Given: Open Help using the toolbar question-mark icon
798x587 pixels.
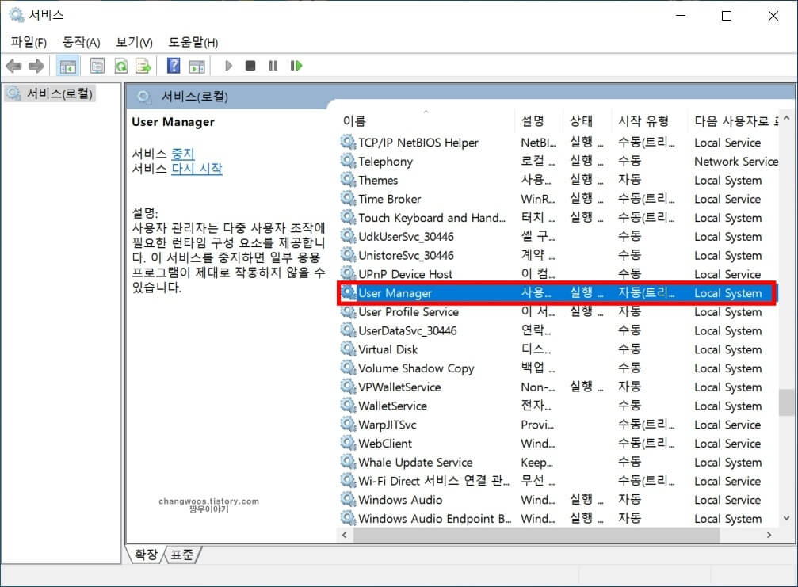Looking at the screenshot, I should [173, 66].
